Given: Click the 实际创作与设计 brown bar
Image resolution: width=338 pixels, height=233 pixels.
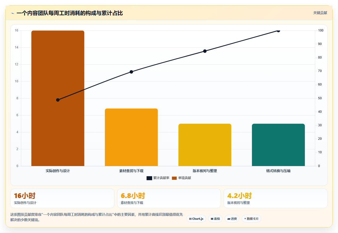Looking at the screenshot, I should tap(58, 98).
